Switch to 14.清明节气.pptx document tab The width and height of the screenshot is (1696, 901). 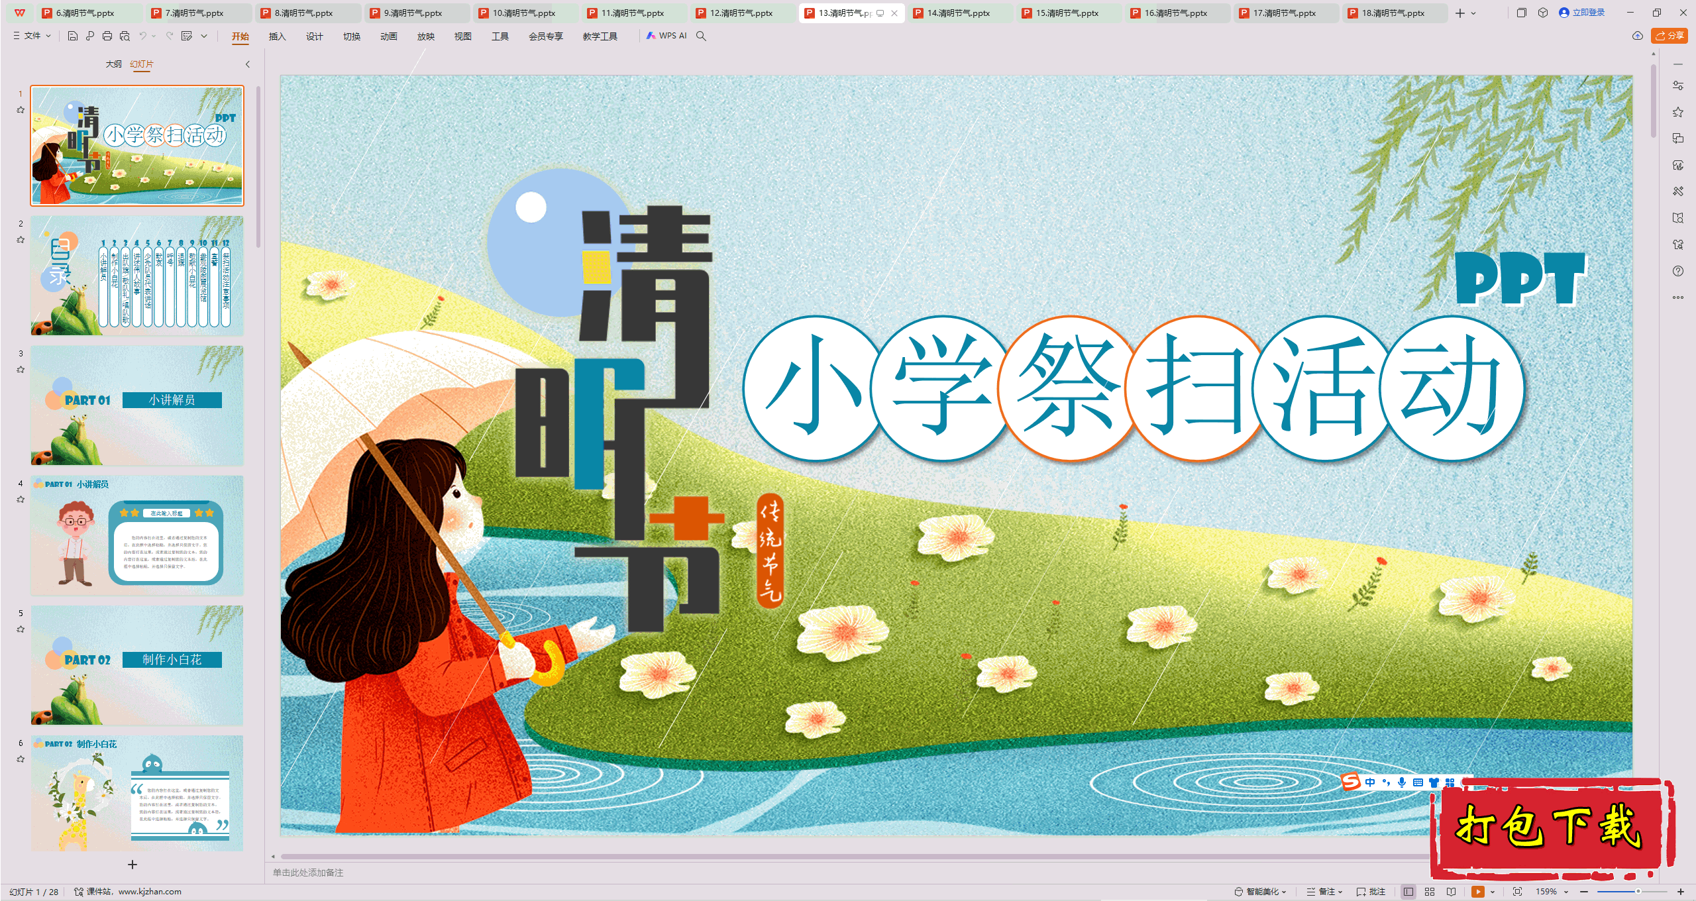(959, 13)
